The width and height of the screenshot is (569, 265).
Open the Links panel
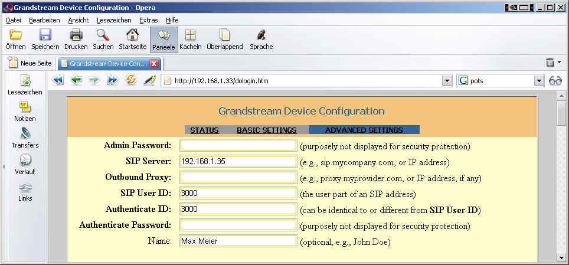(x=25, y=192)
